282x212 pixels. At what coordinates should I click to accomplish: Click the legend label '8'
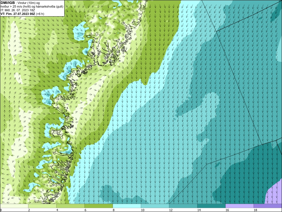[x=113, y=210]
